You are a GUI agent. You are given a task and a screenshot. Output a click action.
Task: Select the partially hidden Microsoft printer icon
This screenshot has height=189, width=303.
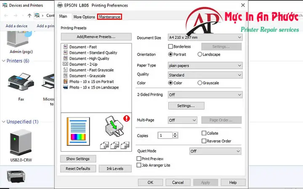48,82
